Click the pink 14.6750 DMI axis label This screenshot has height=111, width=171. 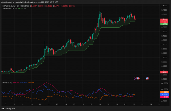pos(164,97)
